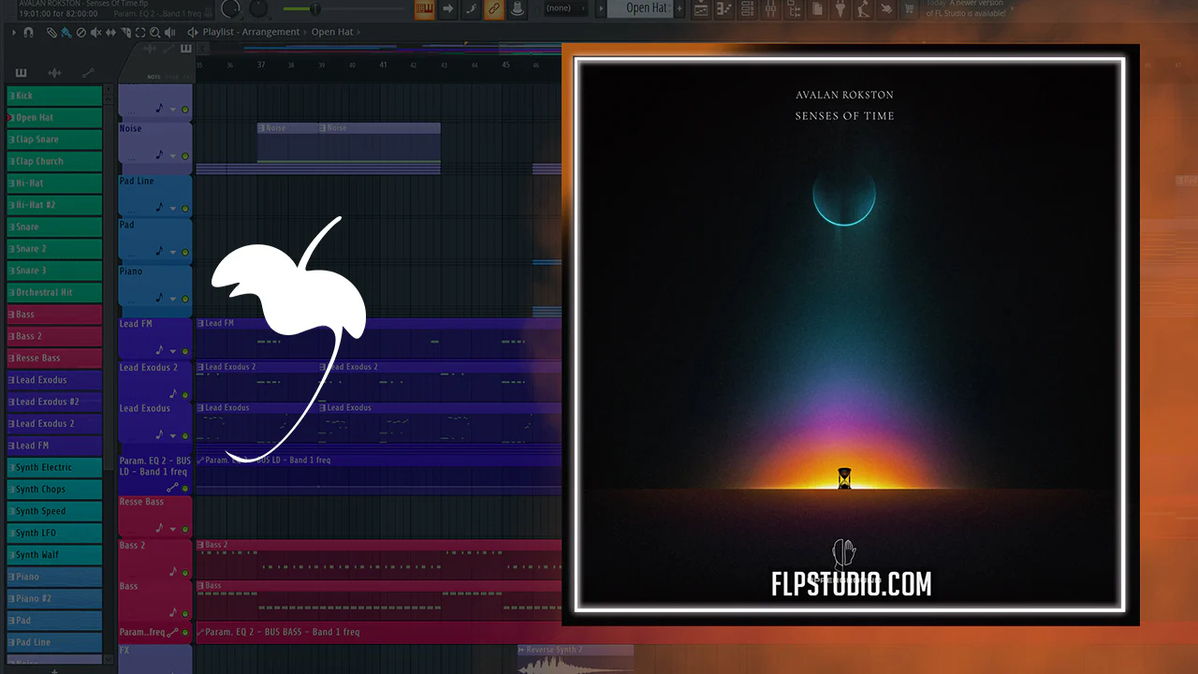
Task: Select the Snare 3 pattern in picker
Action: pos(54,271)
